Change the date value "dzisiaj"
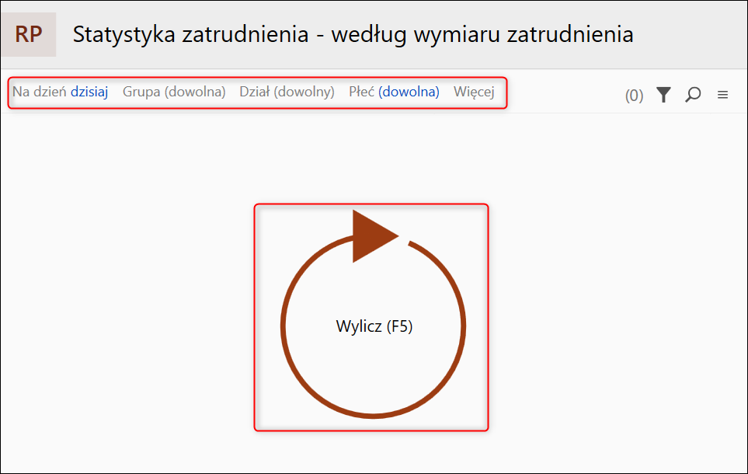Viewport: 748px width, 474px height. point(89,92)
